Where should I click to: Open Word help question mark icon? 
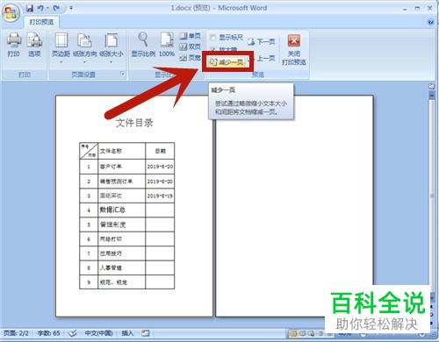point(430,22)
